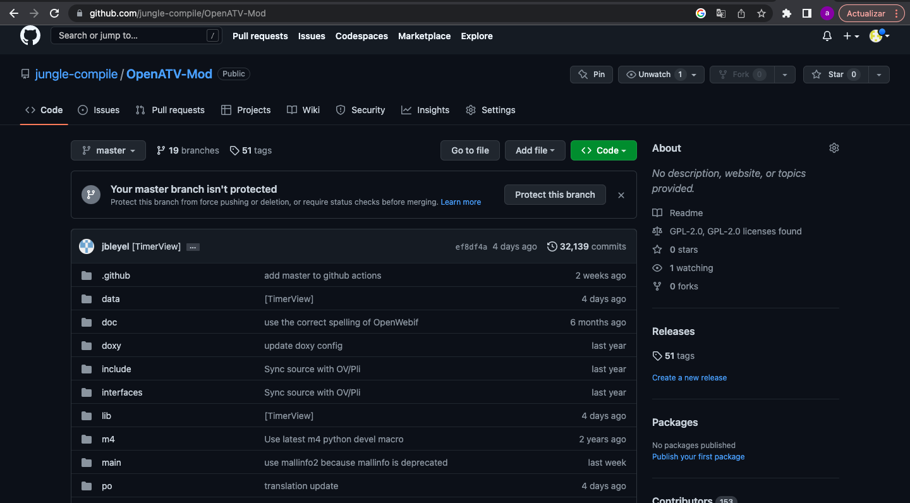Open the doxy folder

pos(111,346)
